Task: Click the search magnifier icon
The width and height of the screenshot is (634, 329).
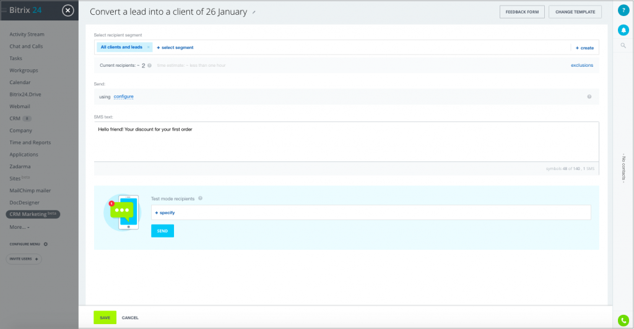Action: 623,46
